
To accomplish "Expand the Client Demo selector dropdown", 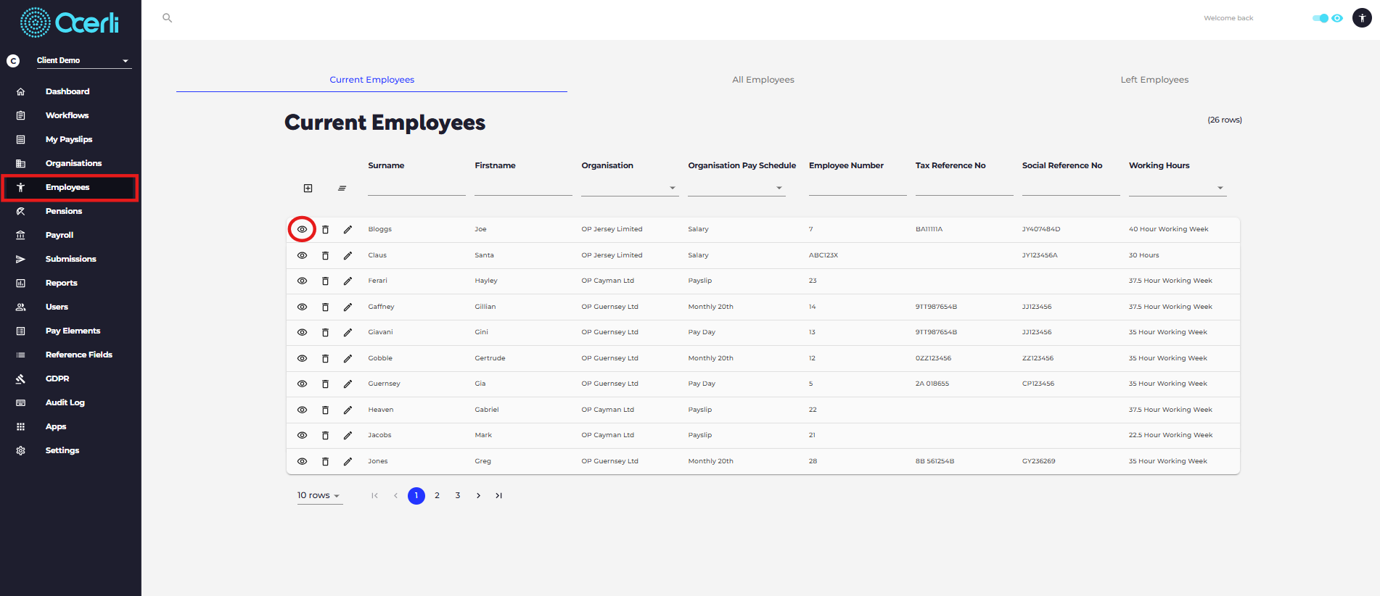I will coord(83,60).
